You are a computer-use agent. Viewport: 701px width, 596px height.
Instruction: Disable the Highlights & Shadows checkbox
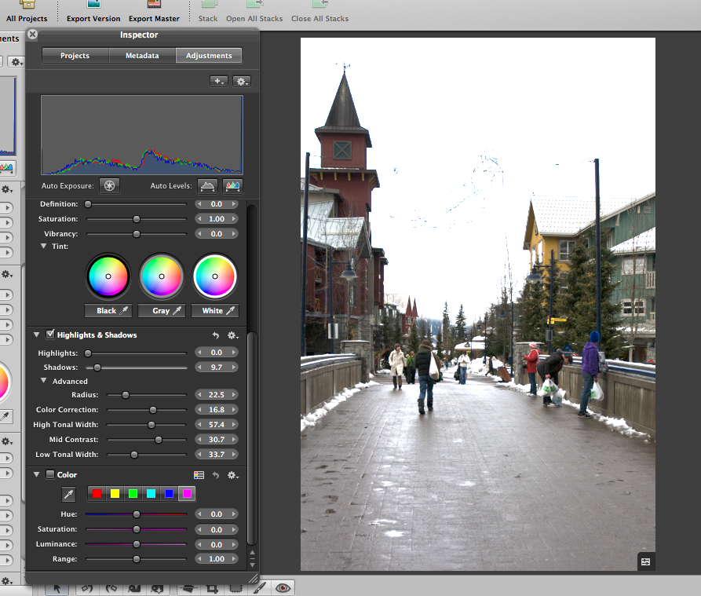click(50, 334)
